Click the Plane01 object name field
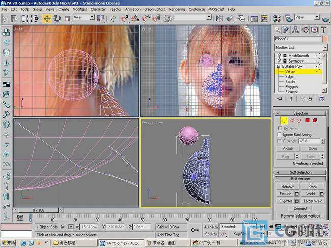The image size is (331, 248). coord(298,39)
